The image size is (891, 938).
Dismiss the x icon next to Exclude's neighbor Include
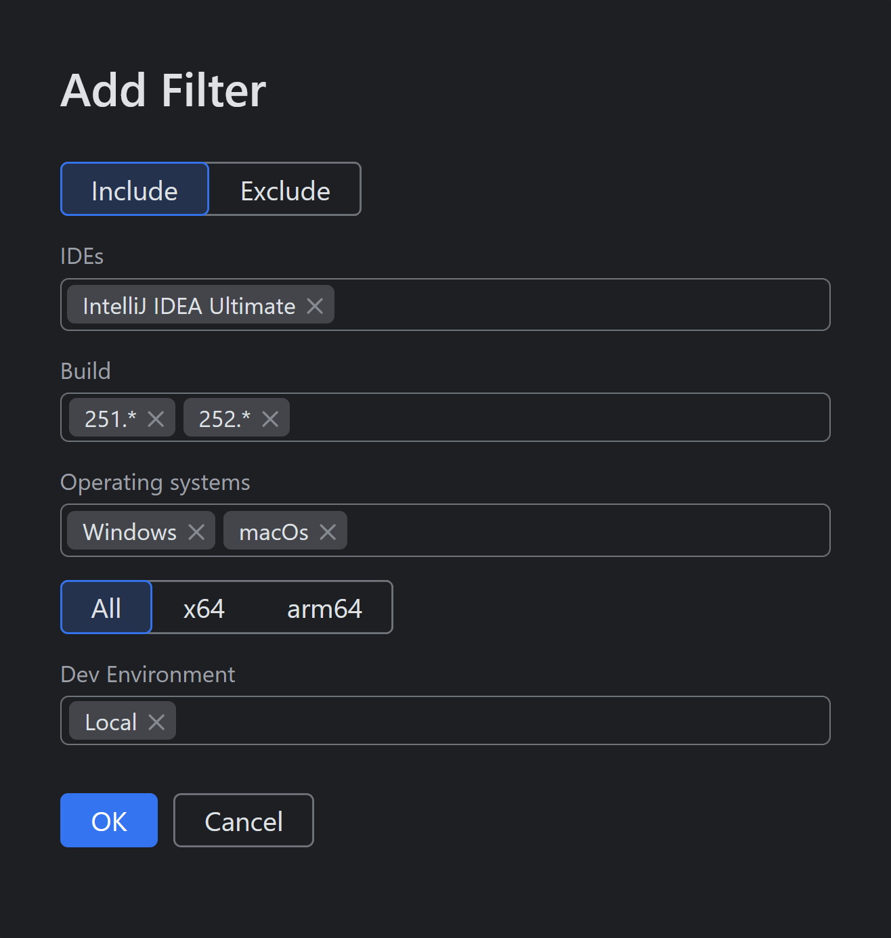316,306
